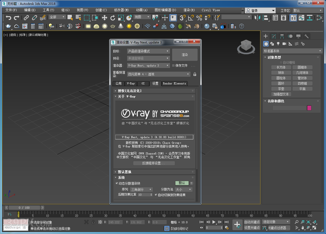Select the Cameras category in Create panel
The height and width of the screenshot is (234, 326).
pyautogui.click(x=284, y=44)
